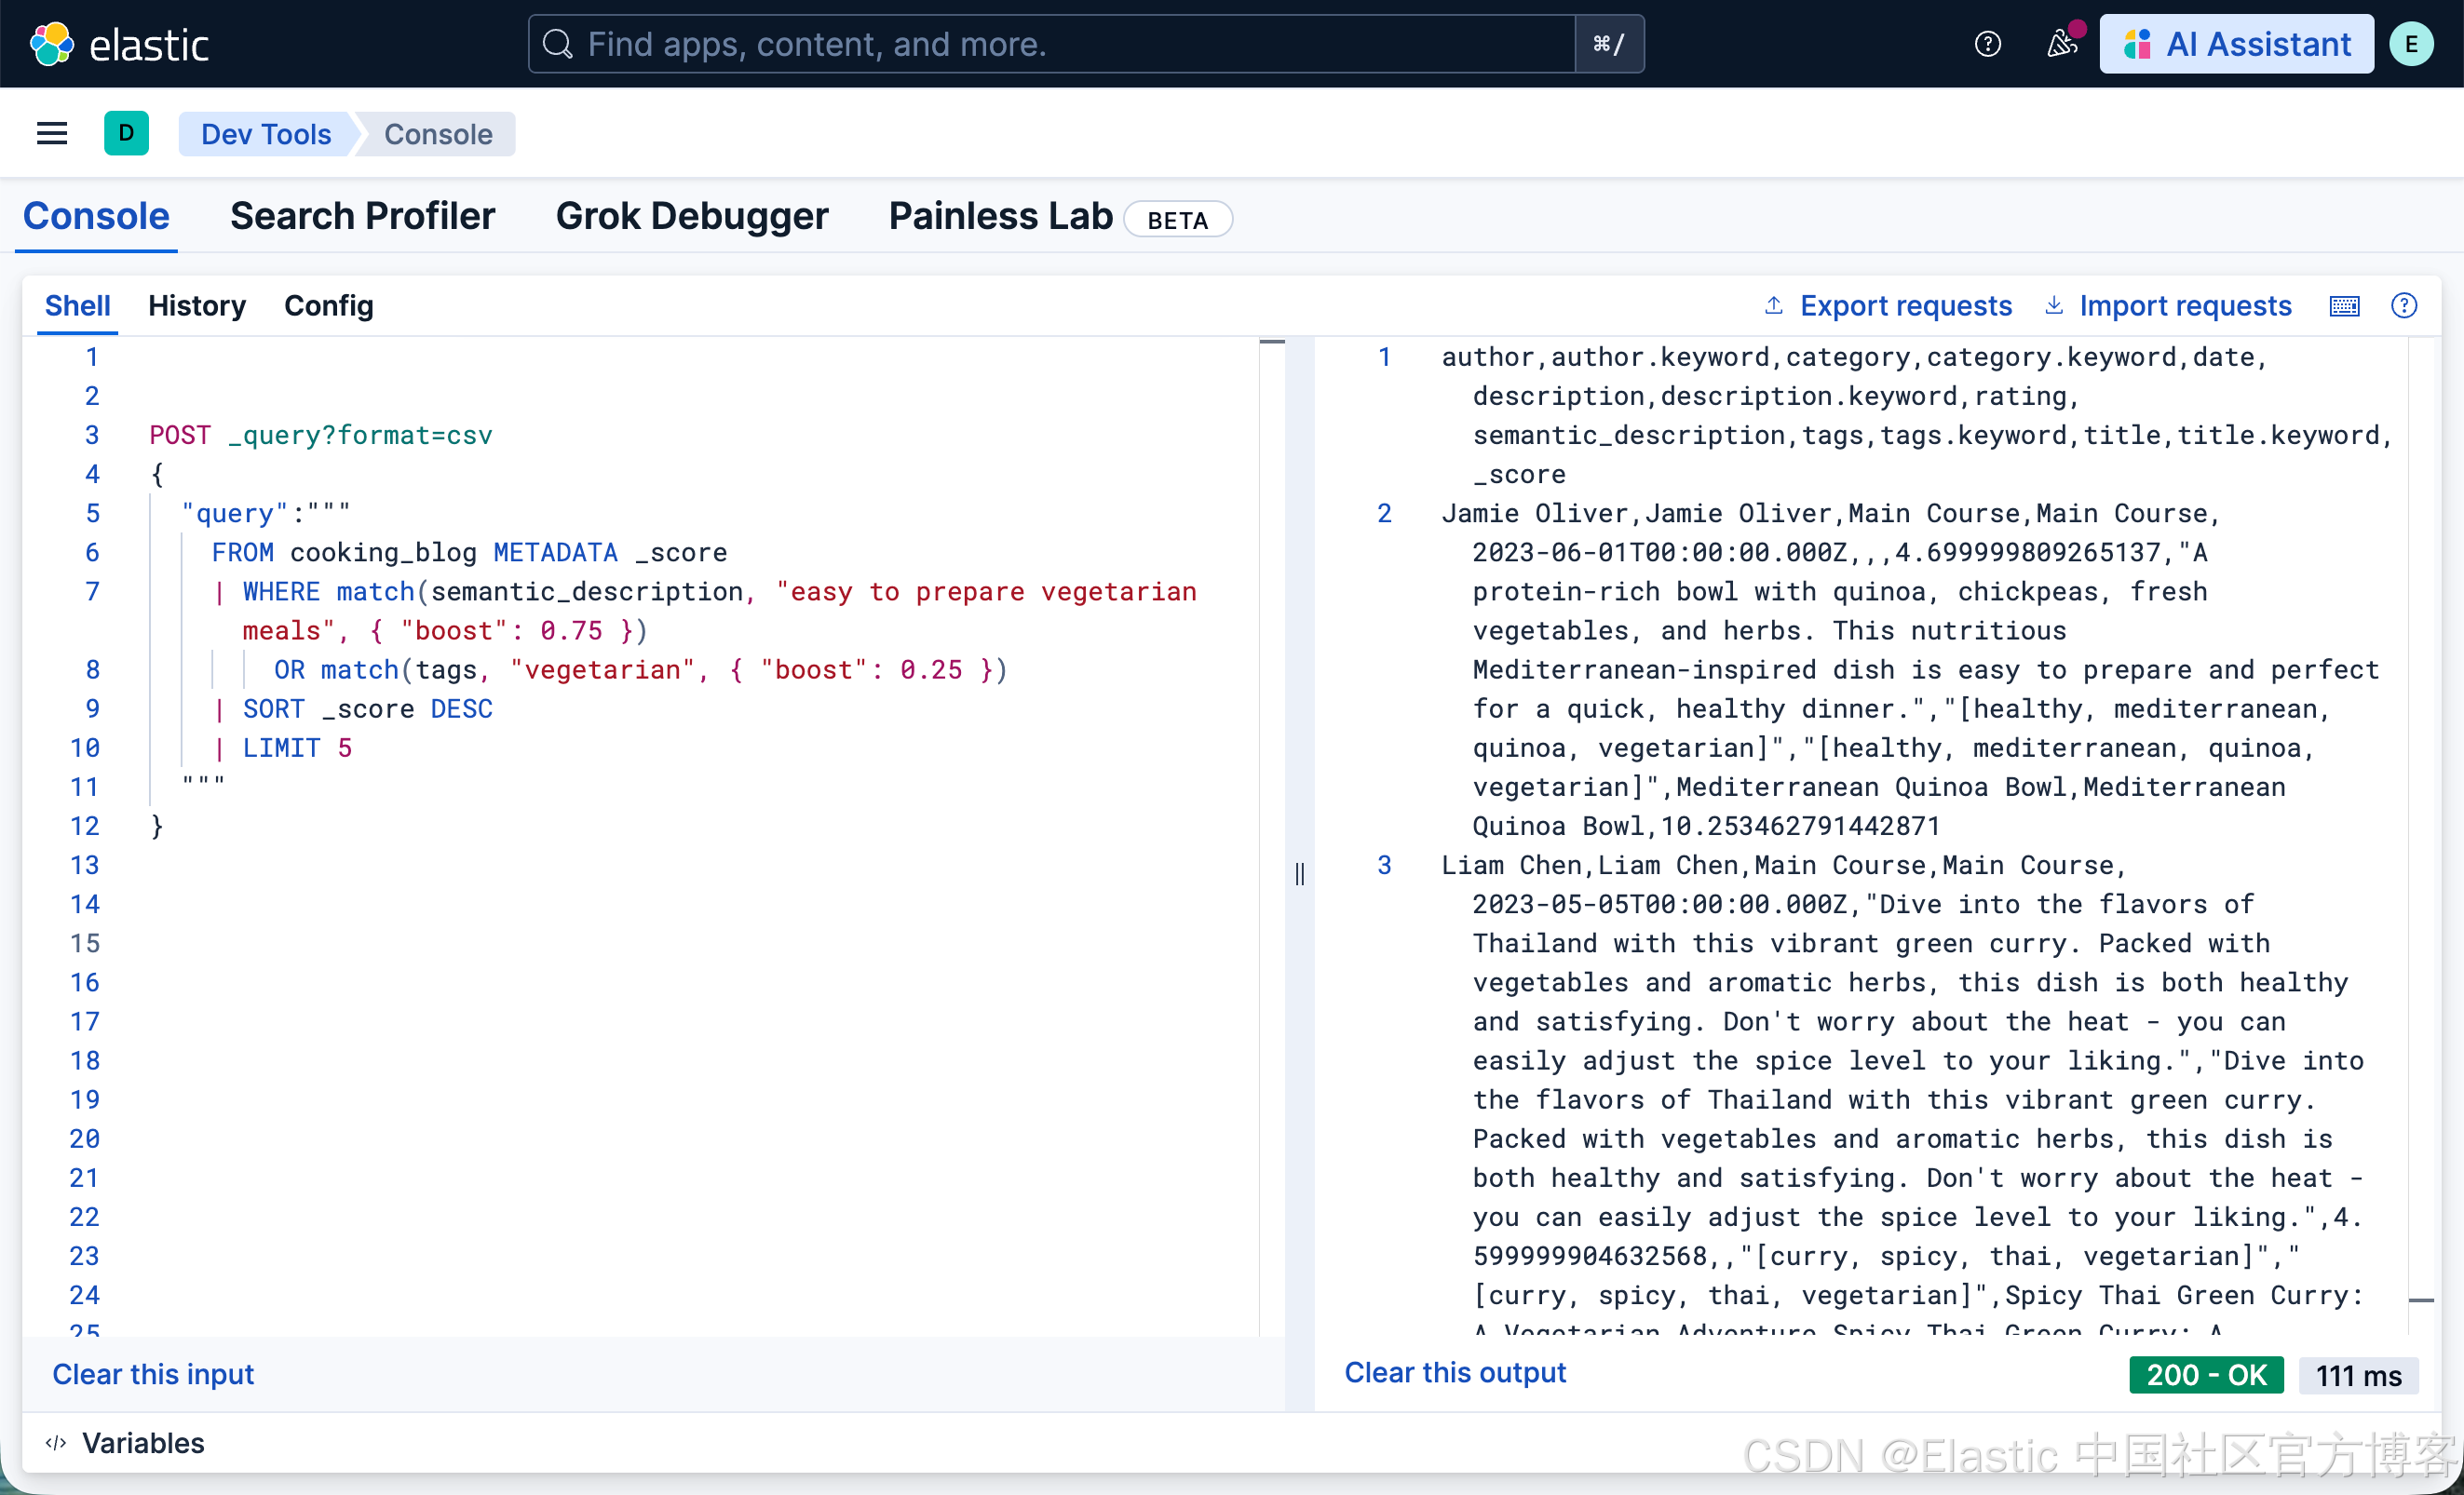The height and width of the screenshot is (1495, 2464).
Task: Open the hamburger navigation menu
Action: 52,134
